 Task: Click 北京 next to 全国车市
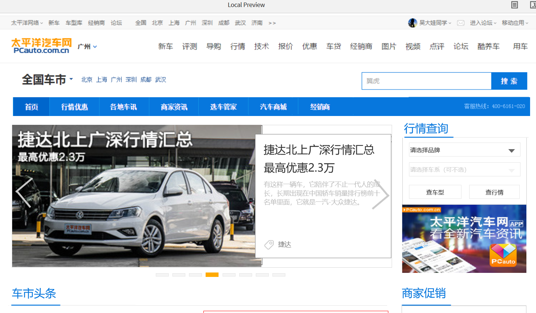(87, 80)
